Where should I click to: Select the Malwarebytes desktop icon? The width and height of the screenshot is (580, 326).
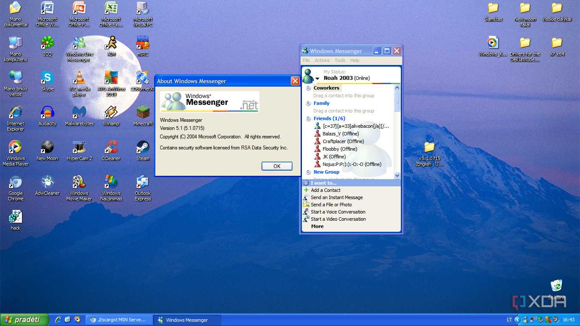pyautogui.click(x=79, y=116)
